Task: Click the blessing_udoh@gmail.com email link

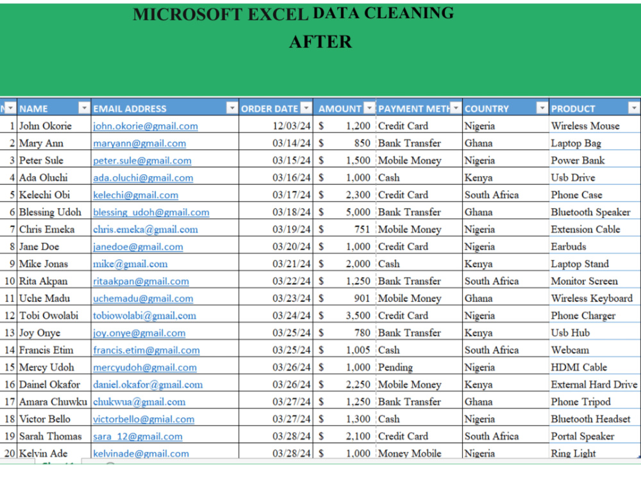Action: pos(151,212)
